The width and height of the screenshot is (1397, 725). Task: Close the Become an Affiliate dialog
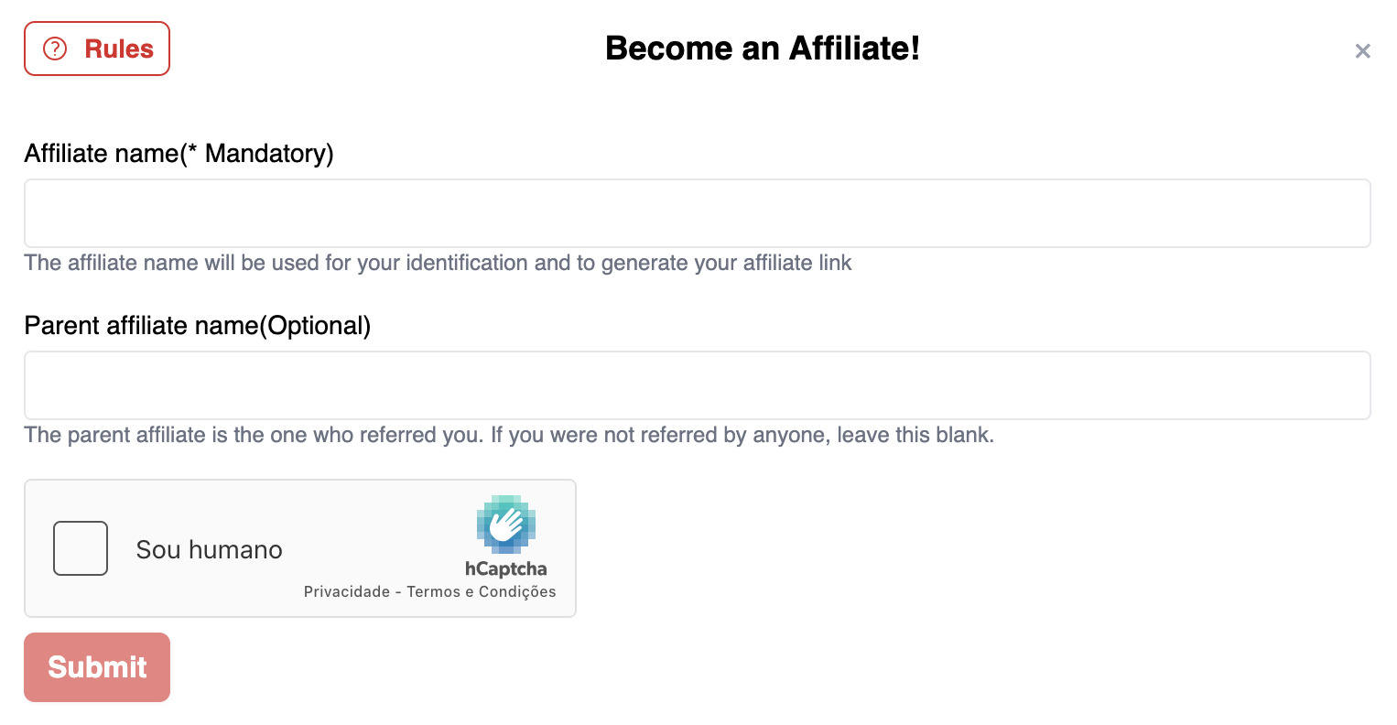pyautogui.click(x=1362, y=51)
